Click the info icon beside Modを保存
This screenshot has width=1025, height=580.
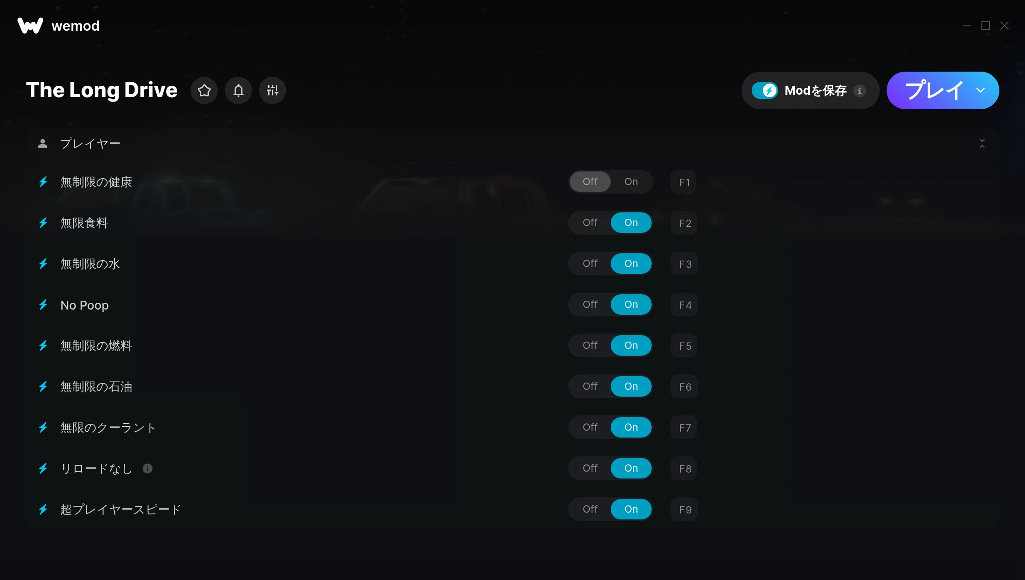(x=859, y=91)
